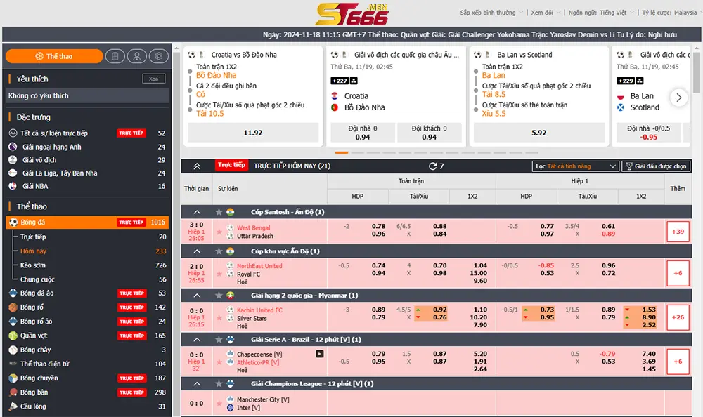This screenshot has height=417, width=703.
Task: Open +6 more markets for NorthEast United
Action: click(x=678, y=273)
